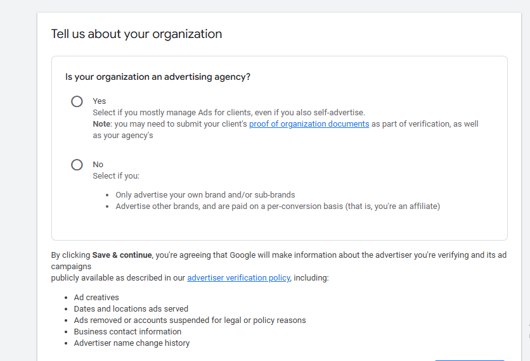The image size is (530, 361).
Task: Select the Yes radio button
Action: [x=77, y=101]
